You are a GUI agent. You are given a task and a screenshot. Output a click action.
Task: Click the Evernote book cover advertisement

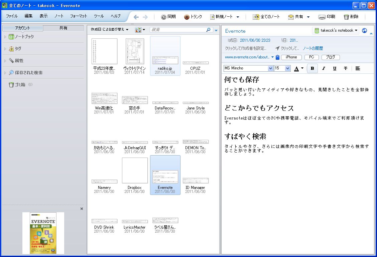[43, 233]
